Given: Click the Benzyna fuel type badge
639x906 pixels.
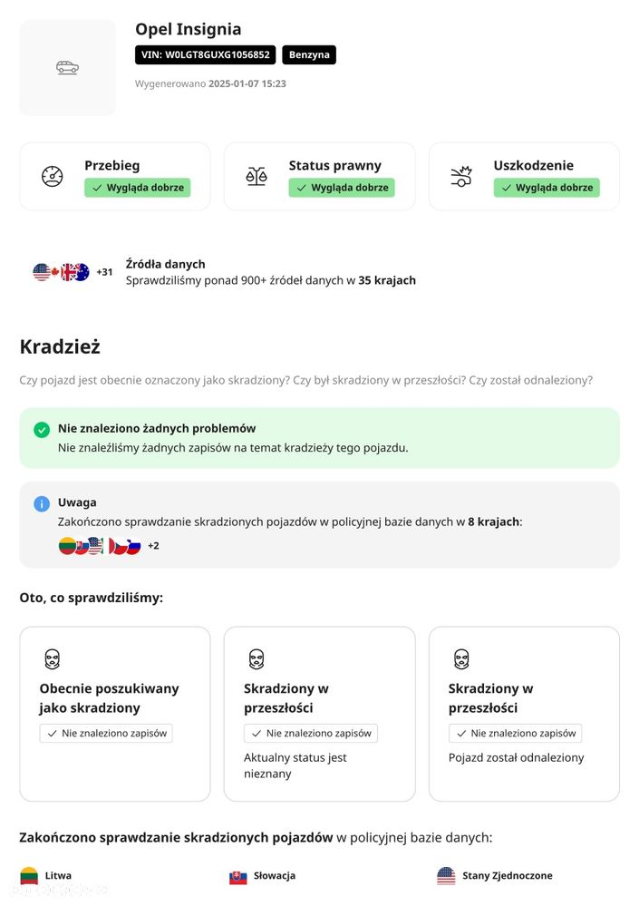Looking at the screenshot, I should pos(309,55).
